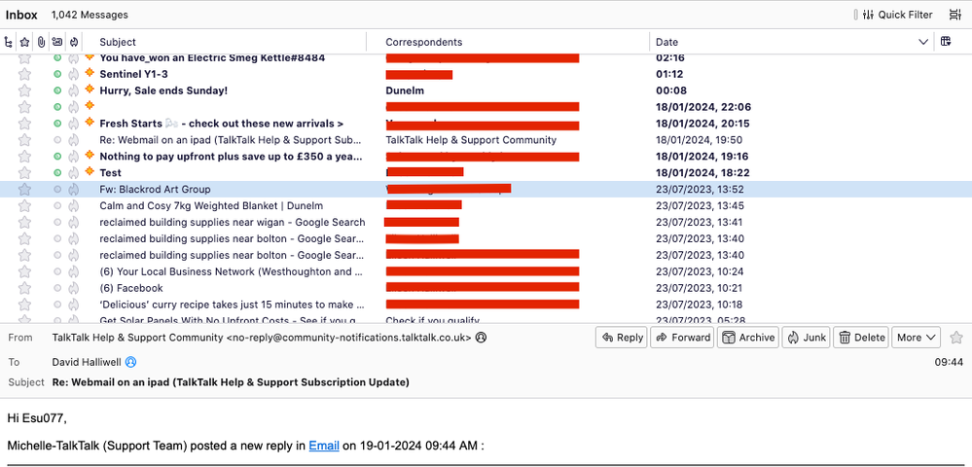Toggle read status of Fresh Starts message
This screenshot has height=467, width=972.
coord(57,124)
